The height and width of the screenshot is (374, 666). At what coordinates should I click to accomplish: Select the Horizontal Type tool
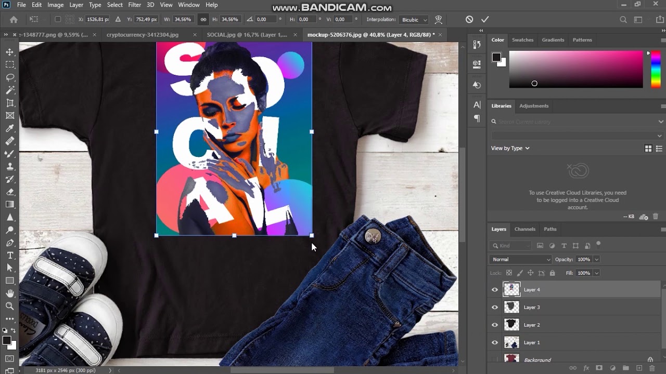pyautogui.click(x=10, y=256)
